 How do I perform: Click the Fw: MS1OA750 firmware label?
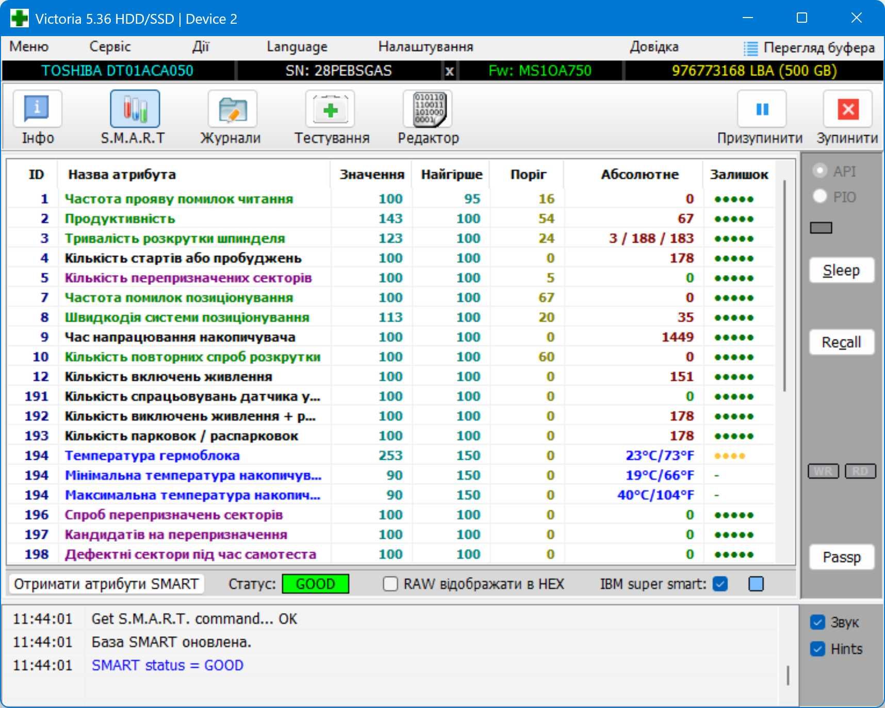tap(540, 71)
